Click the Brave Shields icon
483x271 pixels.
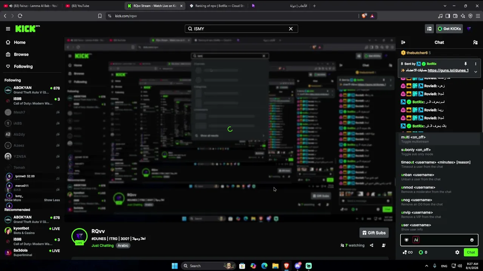click(x=364, y=16)
